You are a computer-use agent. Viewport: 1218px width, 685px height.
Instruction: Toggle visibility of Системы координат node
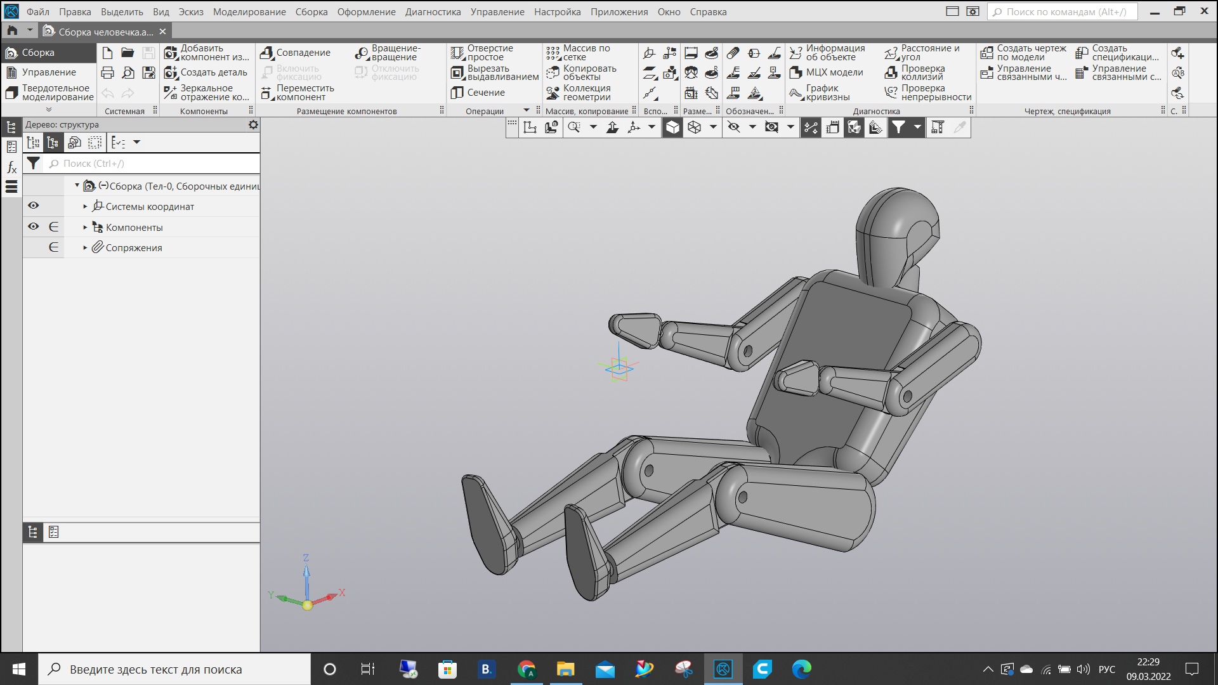tap(34, 205)
